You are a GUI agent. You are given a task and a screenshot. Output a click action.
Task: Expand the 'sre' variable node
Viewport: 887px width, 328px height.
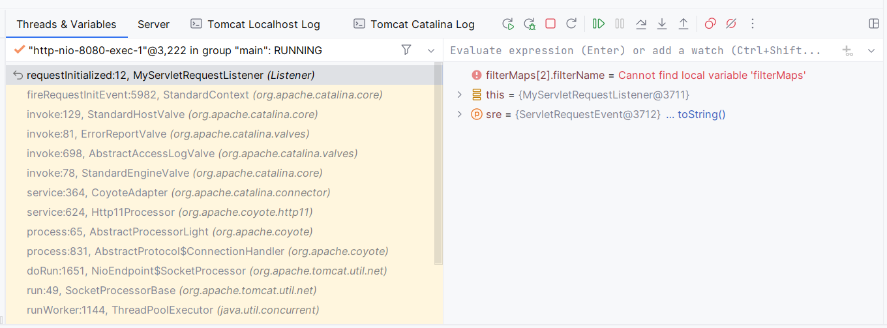tap(459, 115)
